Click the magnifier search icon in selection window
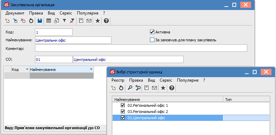Screen dimensions: 276x135 point(130,88)
